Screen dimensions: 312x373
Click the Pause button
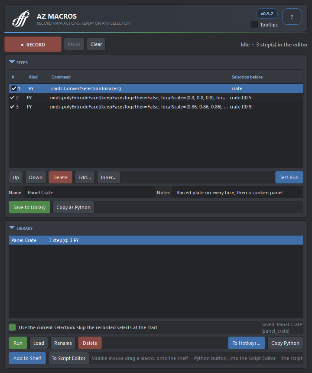(74, 44)
